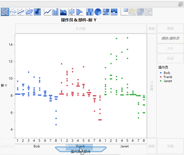184x155 pixels.
Task: Select the Line chart element icon
Action: pos(47,12)
